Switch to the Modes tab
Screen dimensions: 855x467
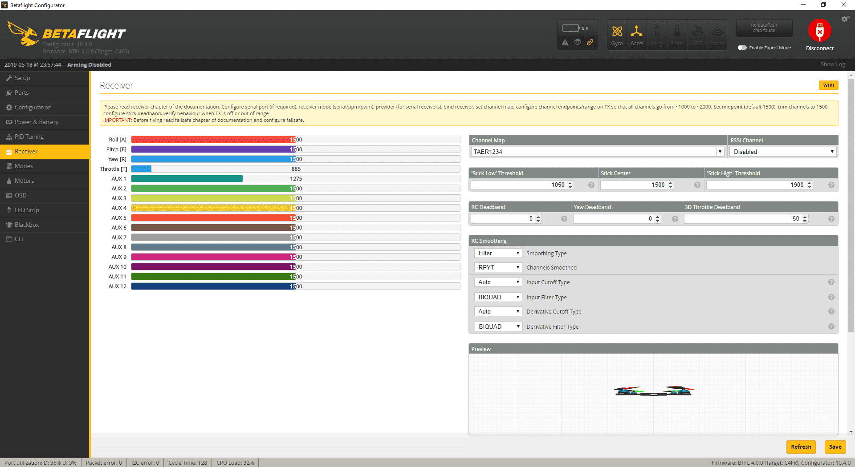[24, 166]
